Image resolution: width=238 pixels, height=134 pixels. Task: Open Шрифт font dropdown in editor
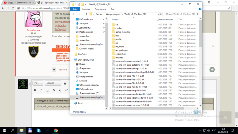[53, 83]
